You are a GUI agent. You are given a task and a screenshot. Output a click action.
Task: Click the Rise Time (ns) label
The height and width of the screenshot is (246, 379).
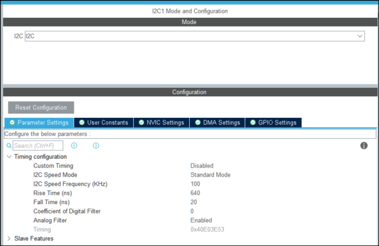pyautogui.click(x=53, y=193)
